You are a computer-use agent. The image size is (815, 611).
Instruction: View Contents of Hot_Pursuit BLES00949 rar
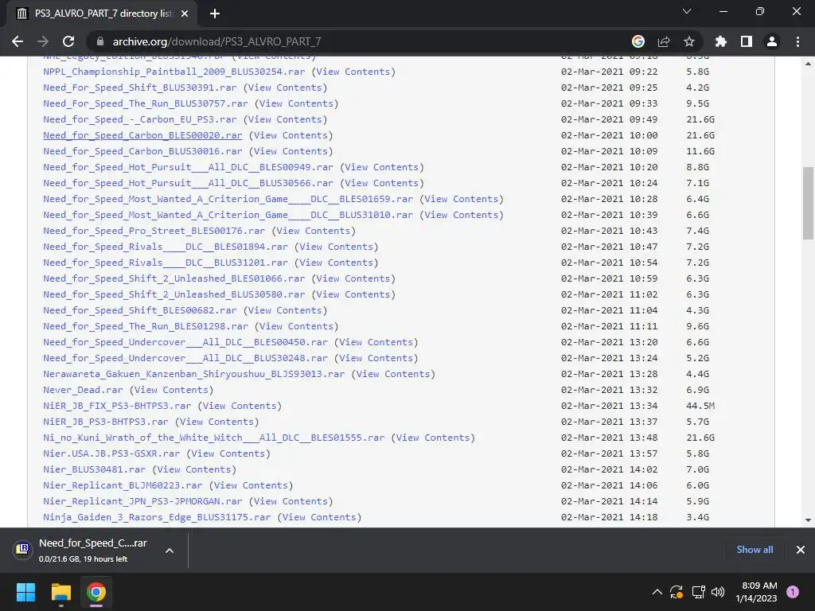(382, 167)
